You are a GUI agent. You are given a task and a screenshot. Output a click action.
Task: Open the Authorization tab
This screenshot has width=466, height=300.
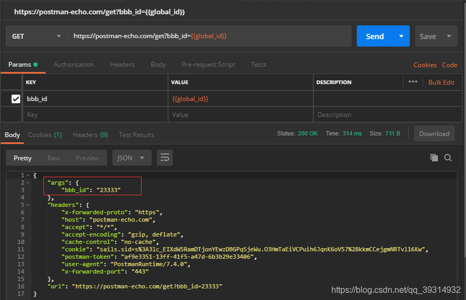pyautogui.click(x=74, y=65)
